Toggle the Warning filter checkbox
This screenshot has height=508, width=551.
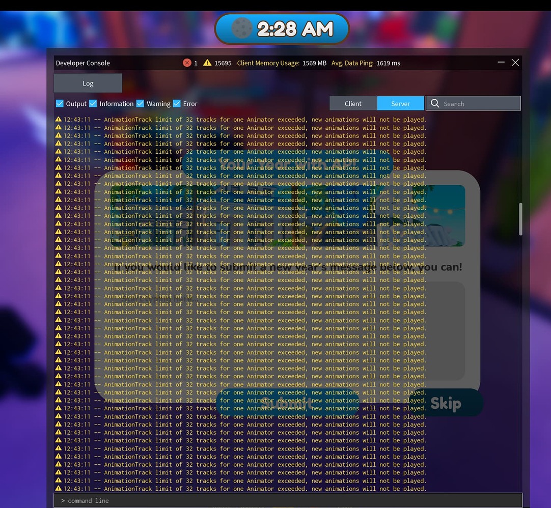[140, 104]
